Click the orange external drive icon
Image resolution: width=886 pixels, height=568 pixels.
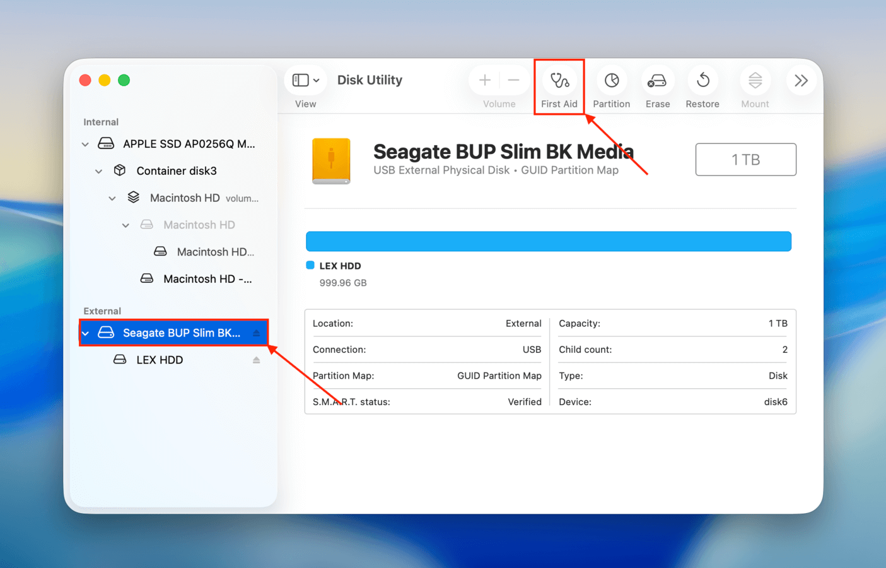[331, 161]
